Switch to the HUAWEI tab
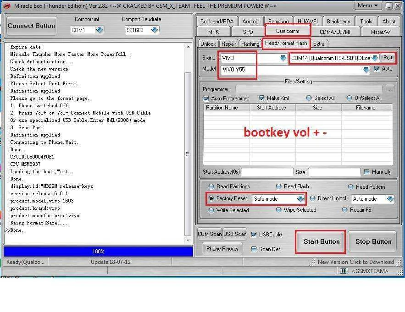405x312 pixels. coord(308,22)
